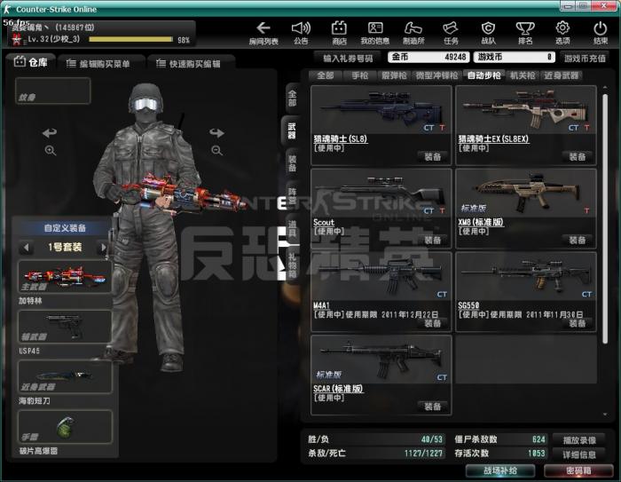Viewport: 621px width, 482px height.
Task: Click the 金币 gold balance field
Action: coord(428,57)
